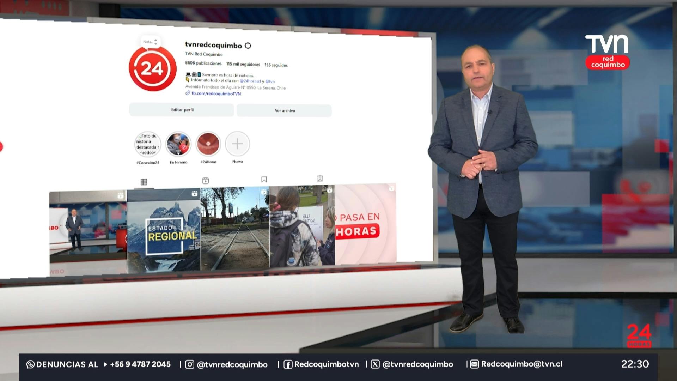
Task: Switch to the tagged photos tab
Action: 320,179
